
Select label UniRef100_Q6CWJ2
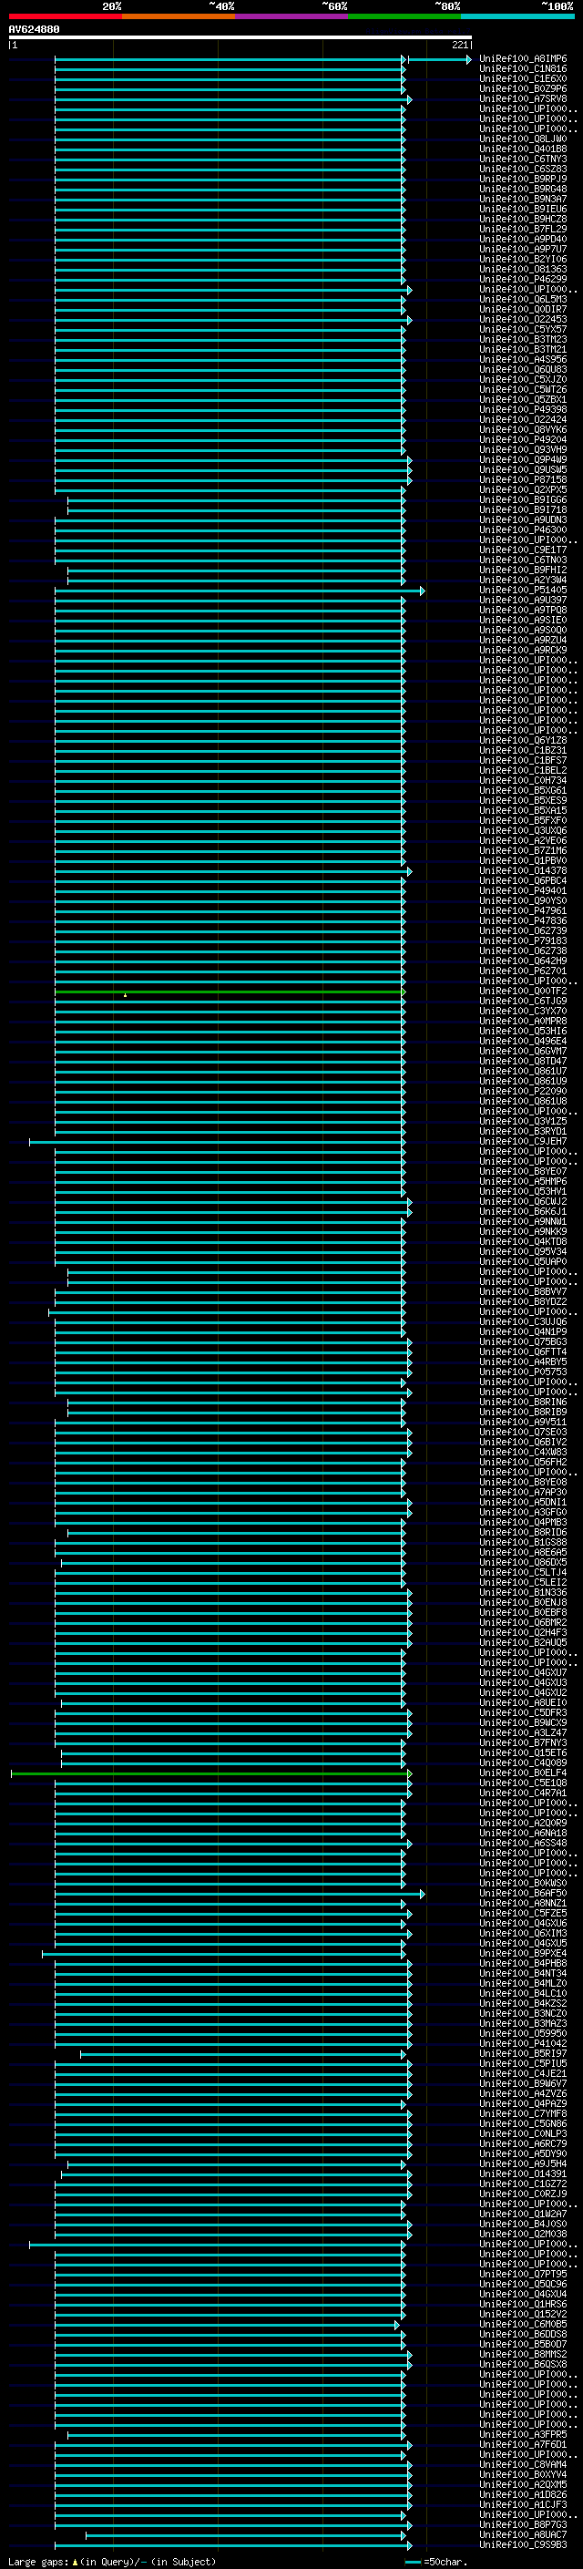(523, 1202)
